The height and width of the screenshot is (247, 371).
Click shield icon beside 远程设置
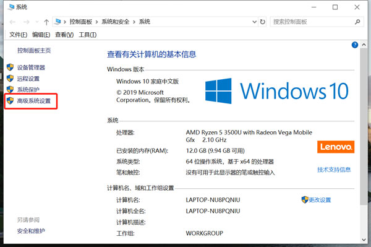pyautogui.click(x=10, y=79)
